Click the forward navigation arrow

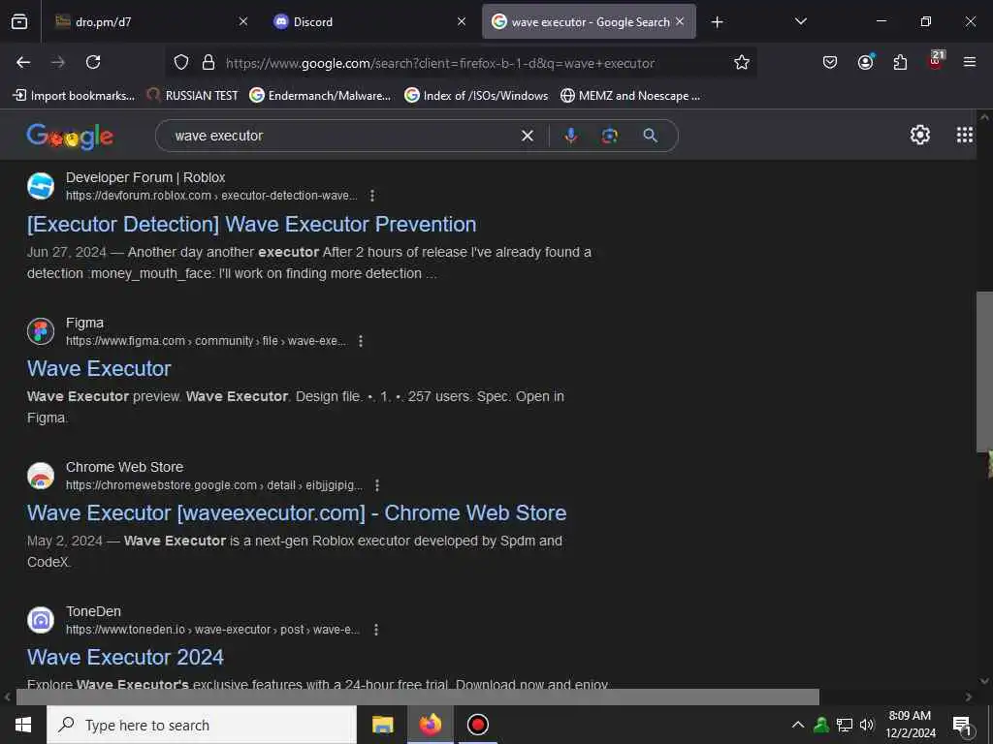(58, 62)
